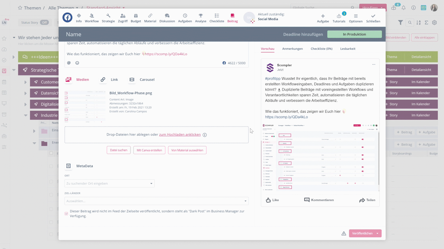Open the Diskussion chat icon
Viewport: 444px width, 249px height.
pyautogui.click(x=167, y=16)
